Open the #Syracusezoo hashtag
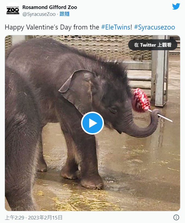 [154, 27]
